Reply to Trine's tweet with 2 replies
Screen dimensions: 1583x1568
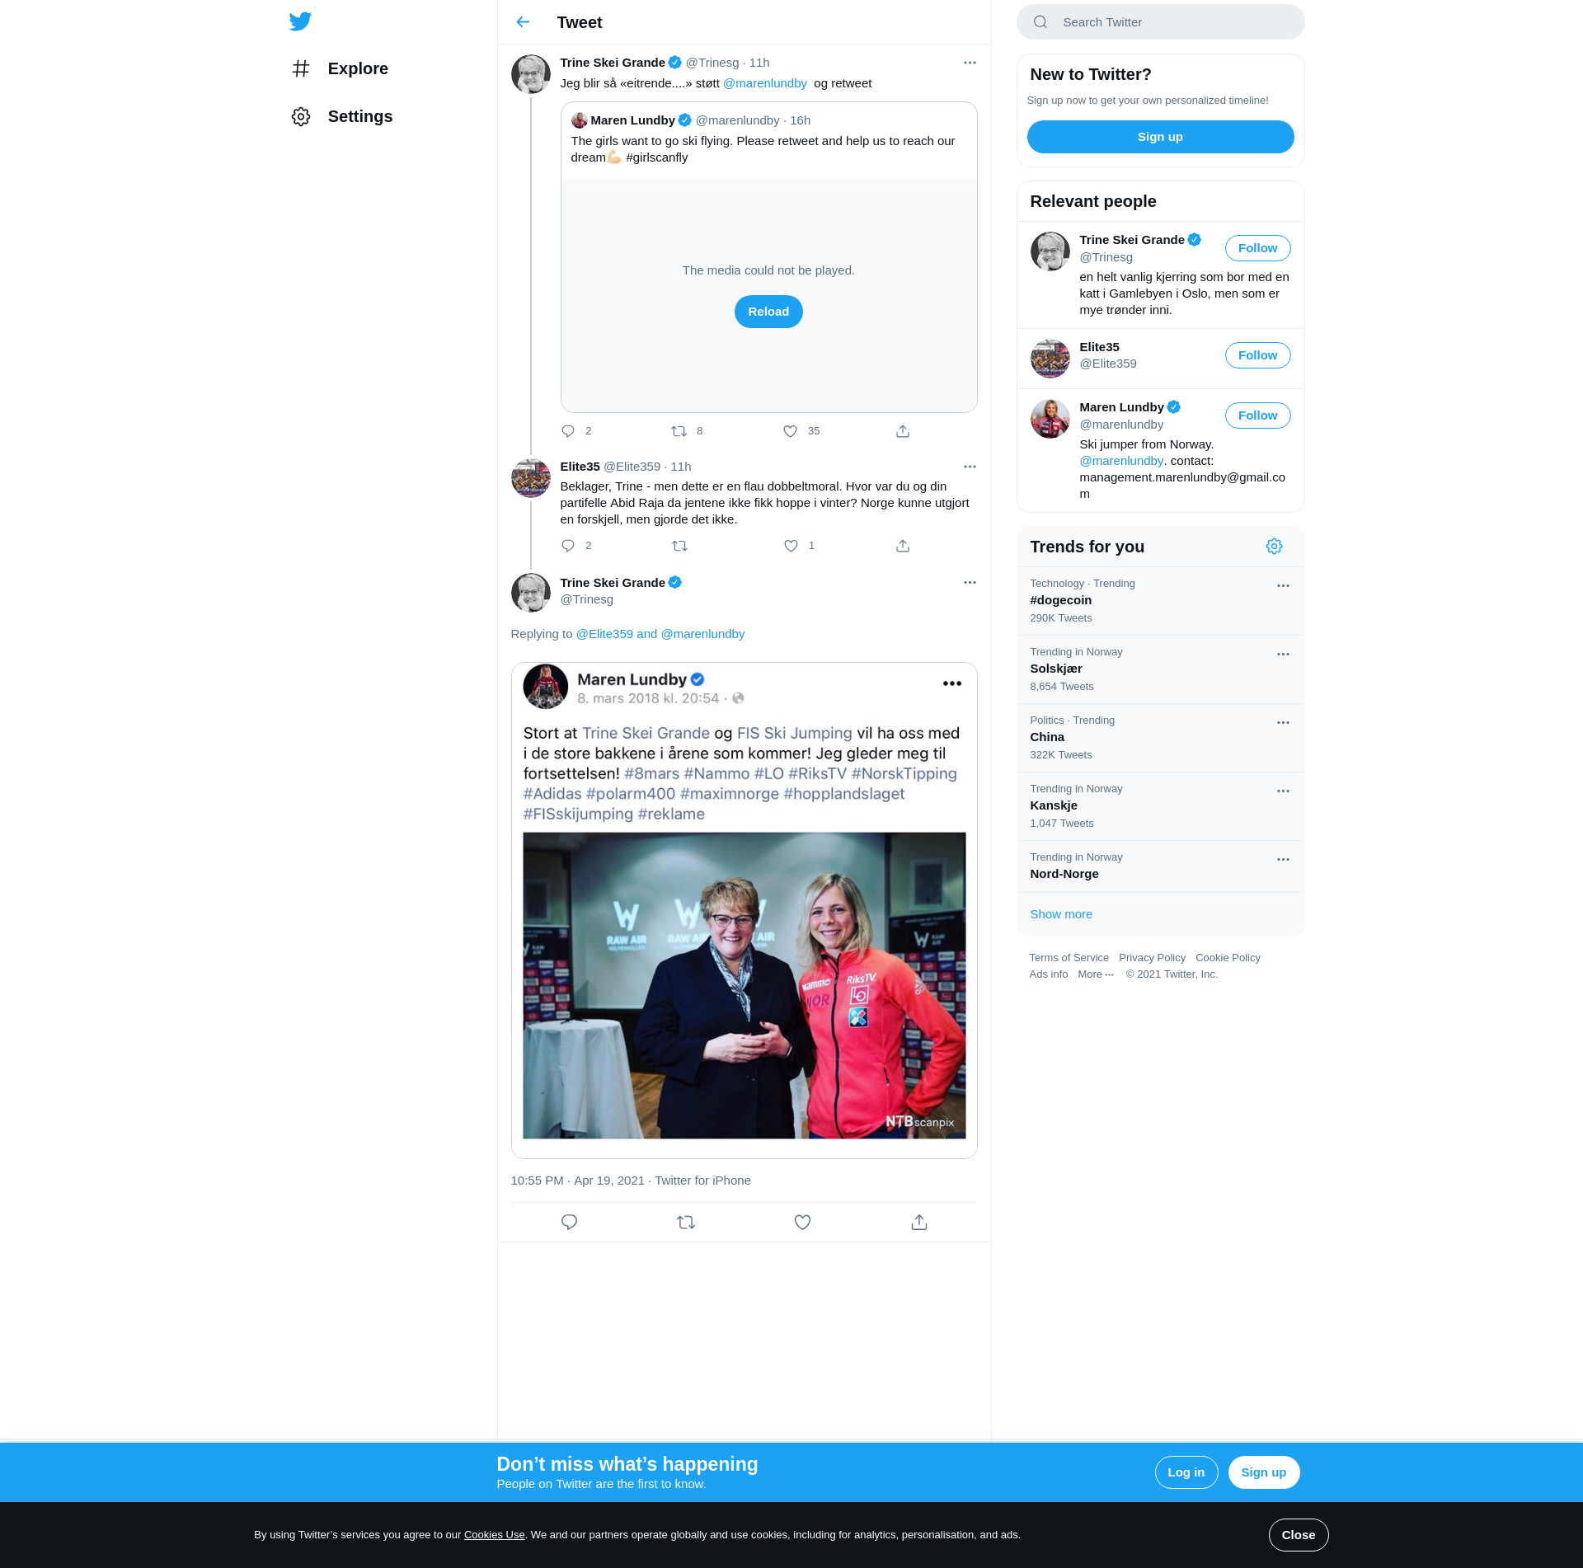568,431
